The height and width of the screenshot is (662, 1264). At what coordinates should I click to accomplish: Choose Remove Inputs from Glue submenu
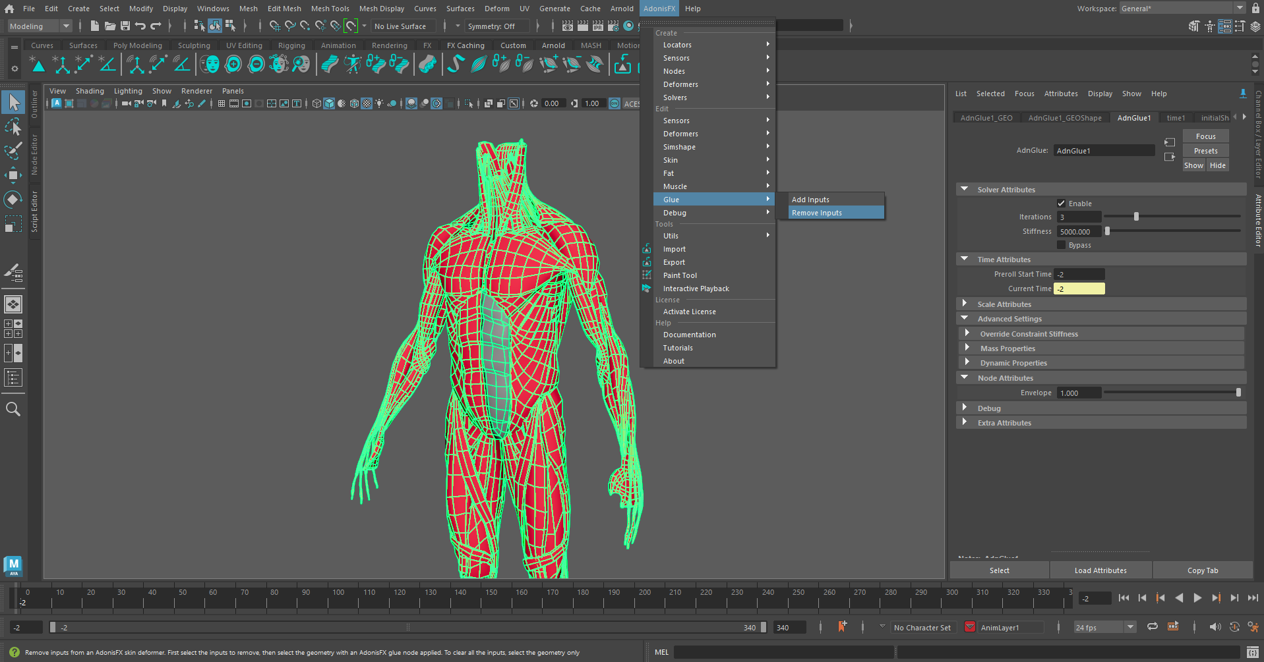click(x=836, y=213)
